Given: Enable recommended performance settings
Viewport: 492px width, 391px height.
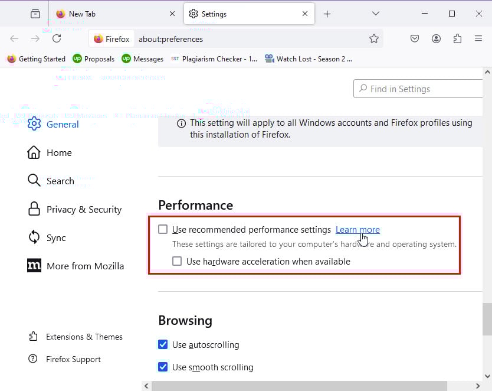Looking at the screenshot, I should [x=162, y=229].
